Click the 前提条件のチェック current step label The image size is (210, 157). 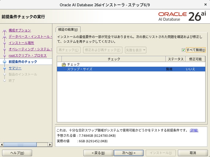(x=23, y=62)
